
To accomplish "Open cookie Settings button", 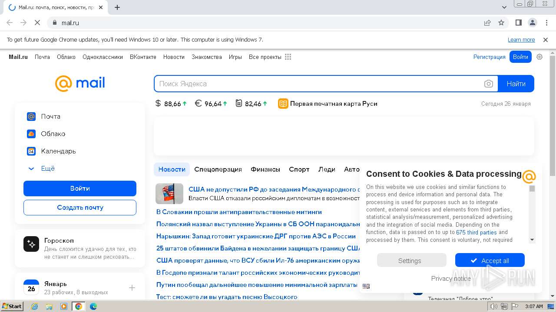I will [x=411, y=260].
